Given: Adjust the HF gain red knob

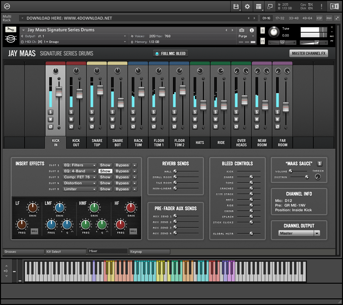Looking at the screenshot, I should 131,208.
